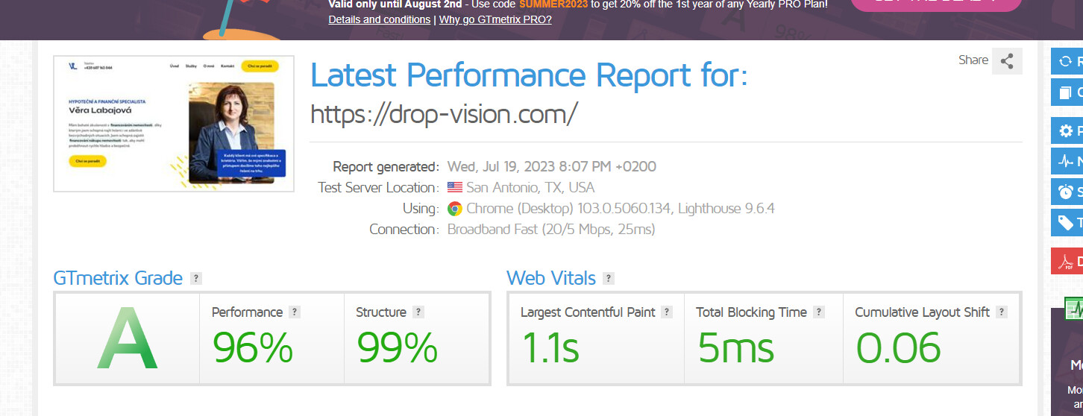This screenshot has height=416, width=1083.
Task: Click the Web Vitals heading
Action: (x=551, y=279)
